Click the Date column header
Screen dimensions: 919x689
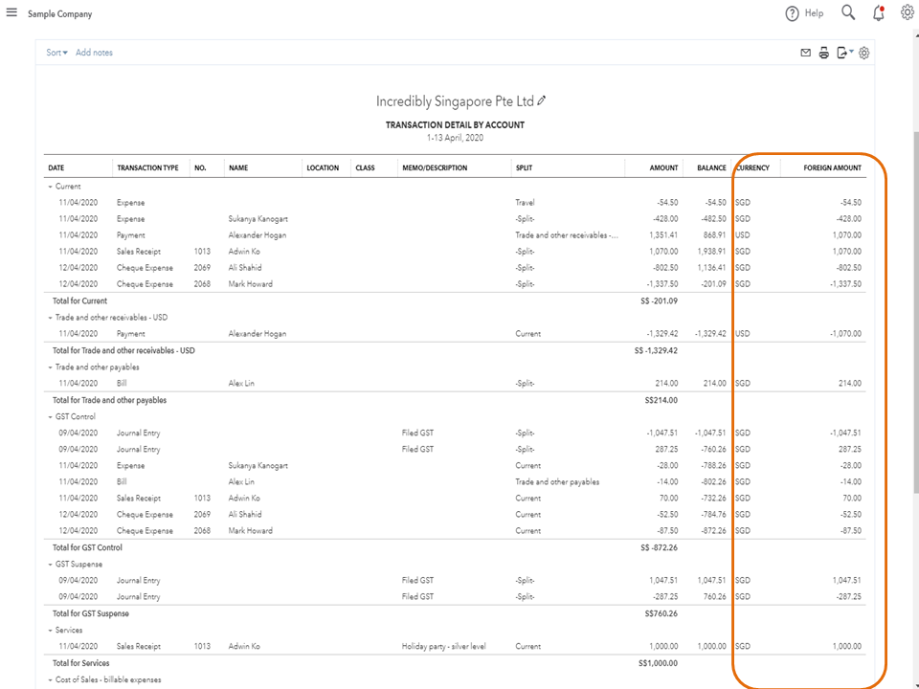click(56, 168)
